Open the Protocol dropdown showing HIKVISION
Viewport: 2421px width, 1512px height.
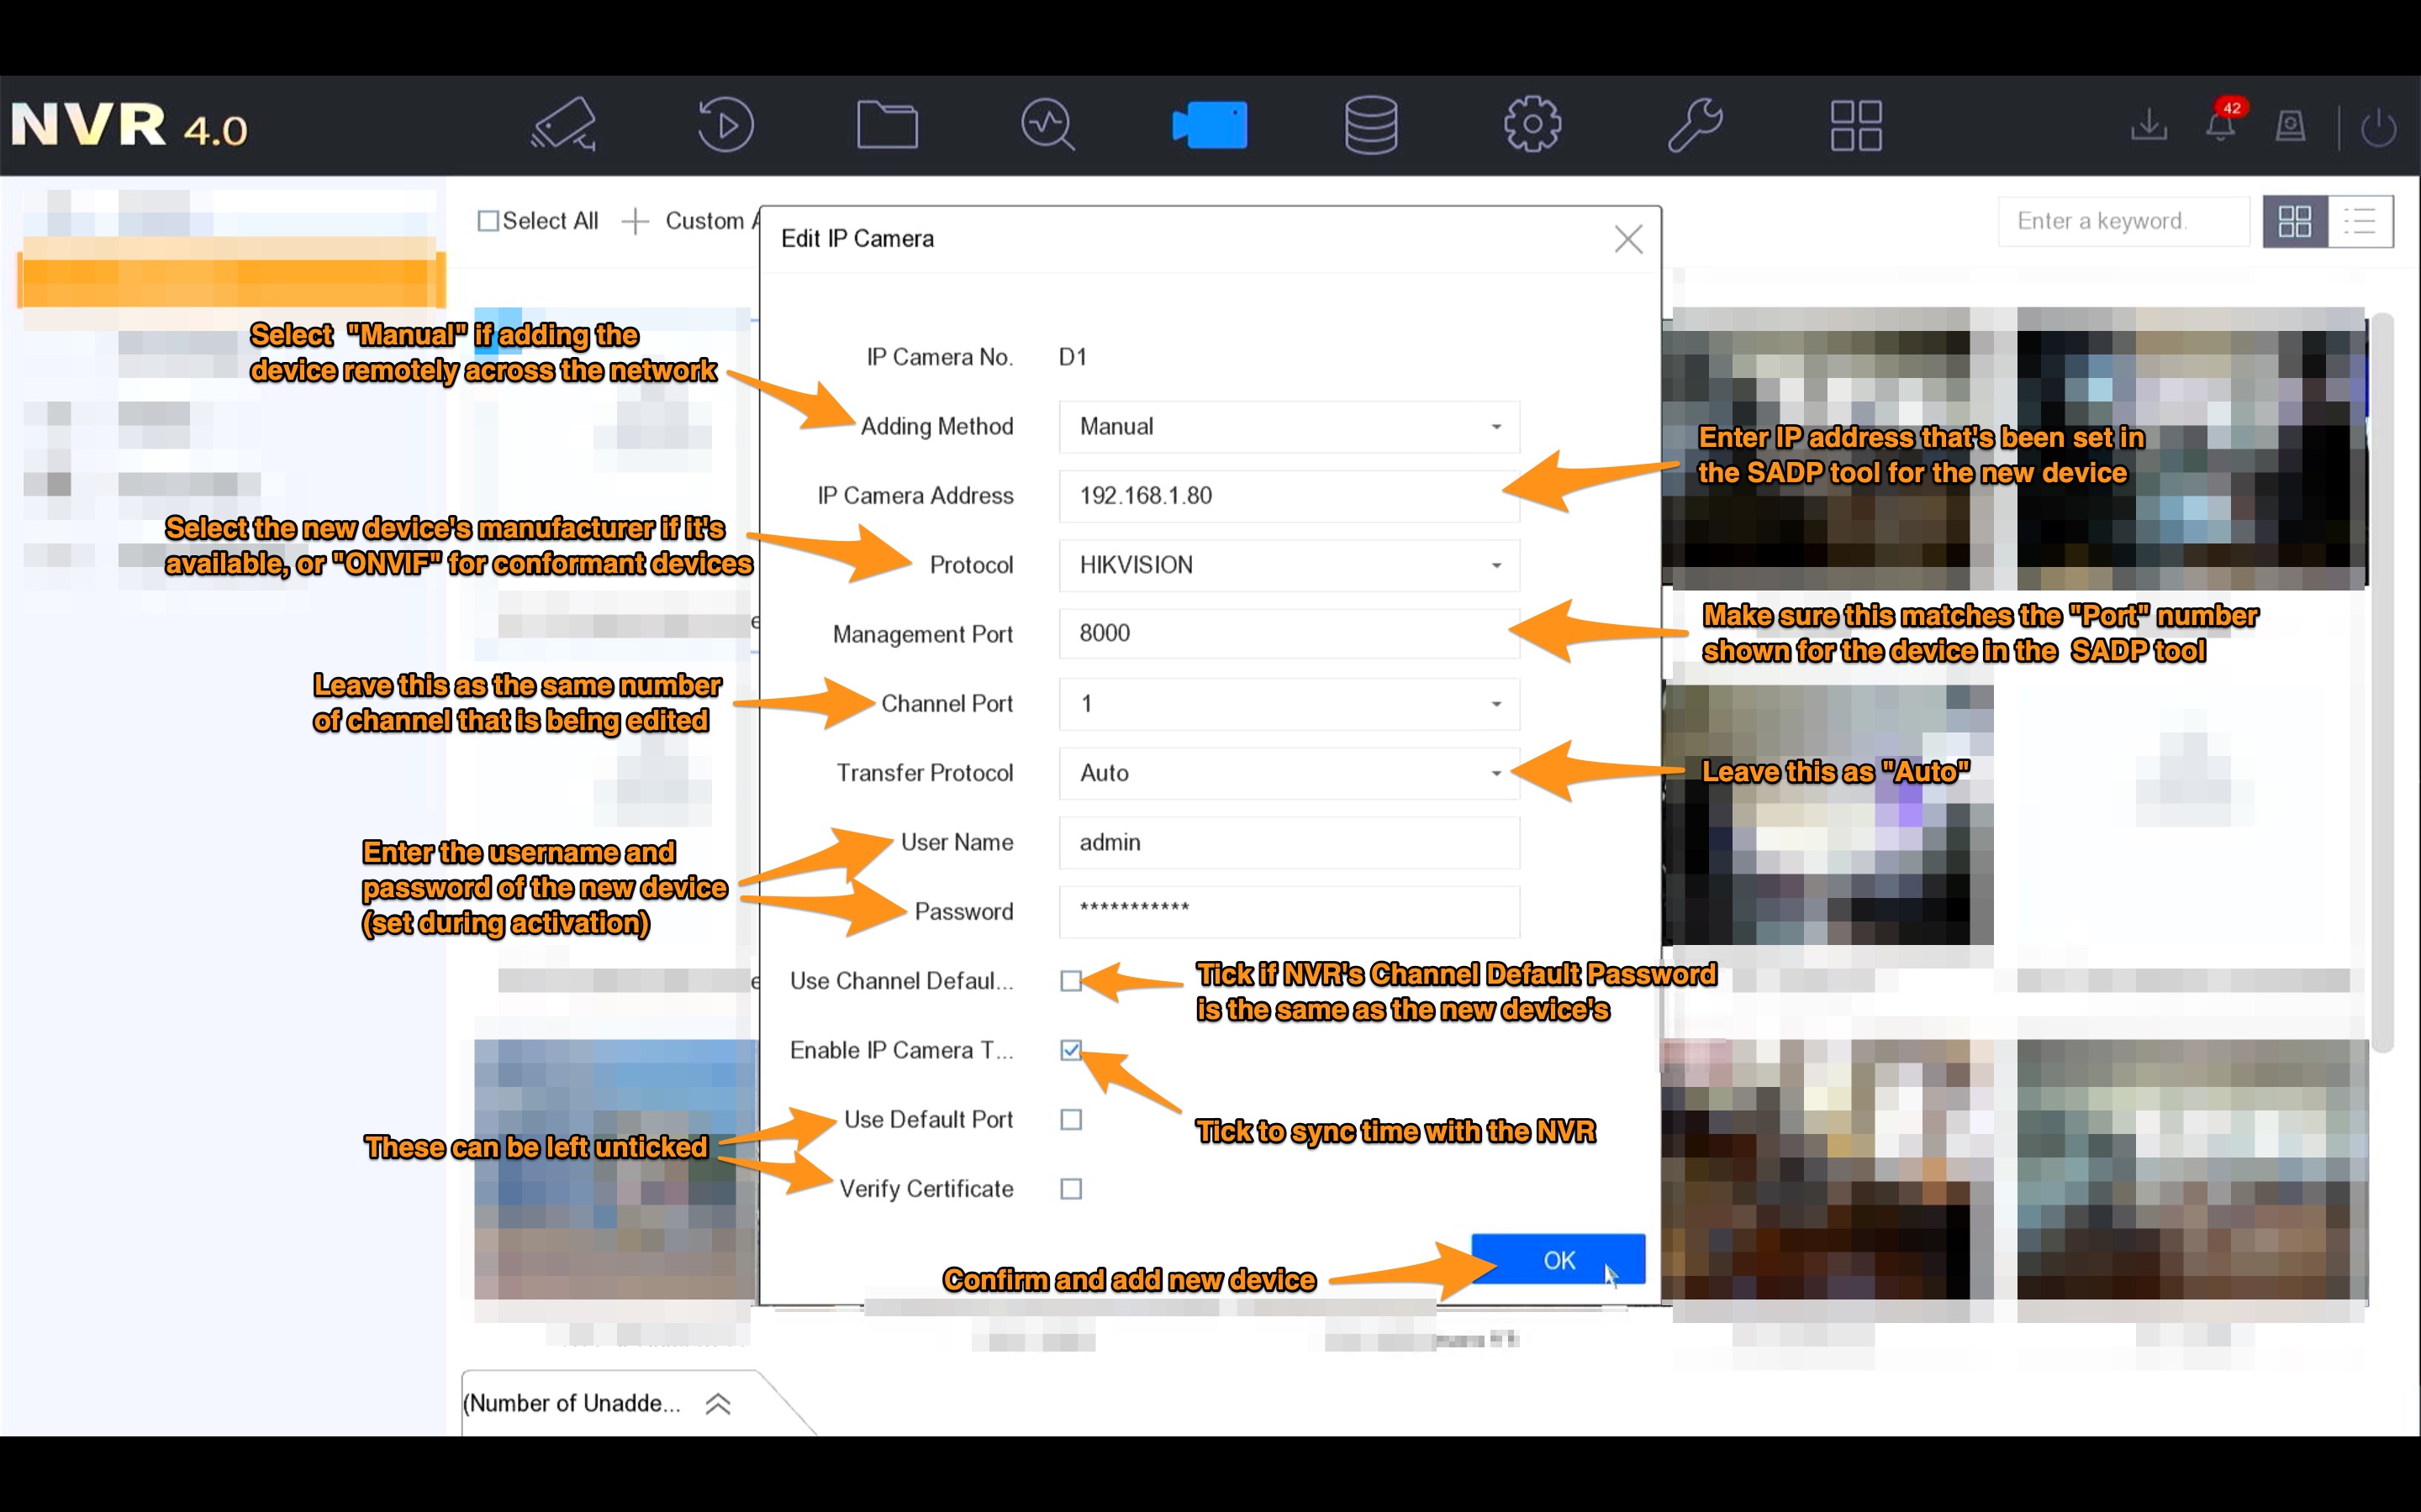click(x=1288, y=565)
